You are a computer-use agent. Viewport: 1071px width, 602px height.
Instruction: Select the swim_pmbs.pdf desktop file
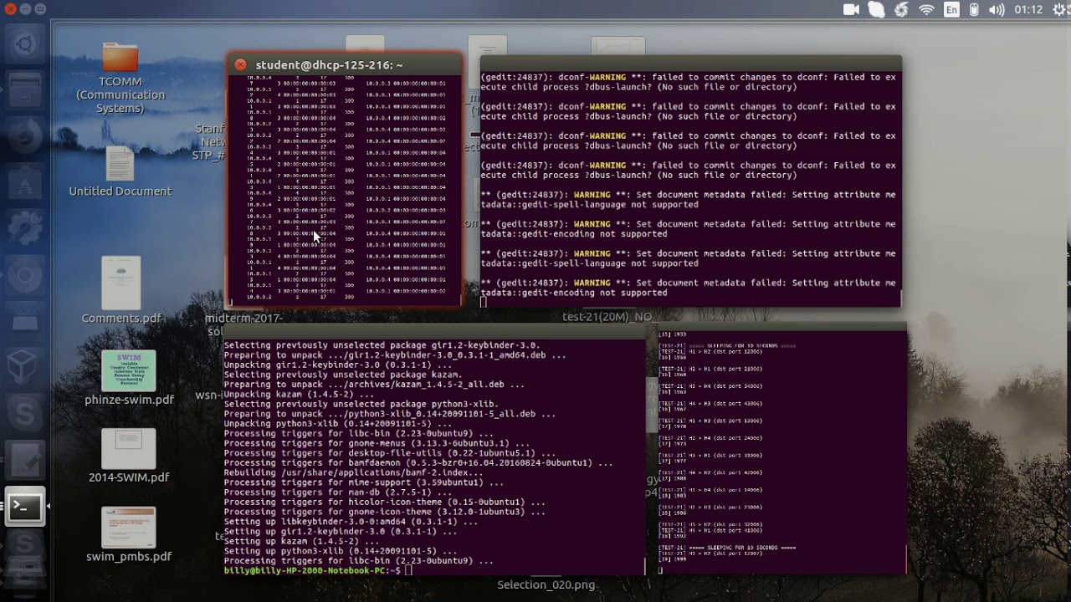[129, 535]
